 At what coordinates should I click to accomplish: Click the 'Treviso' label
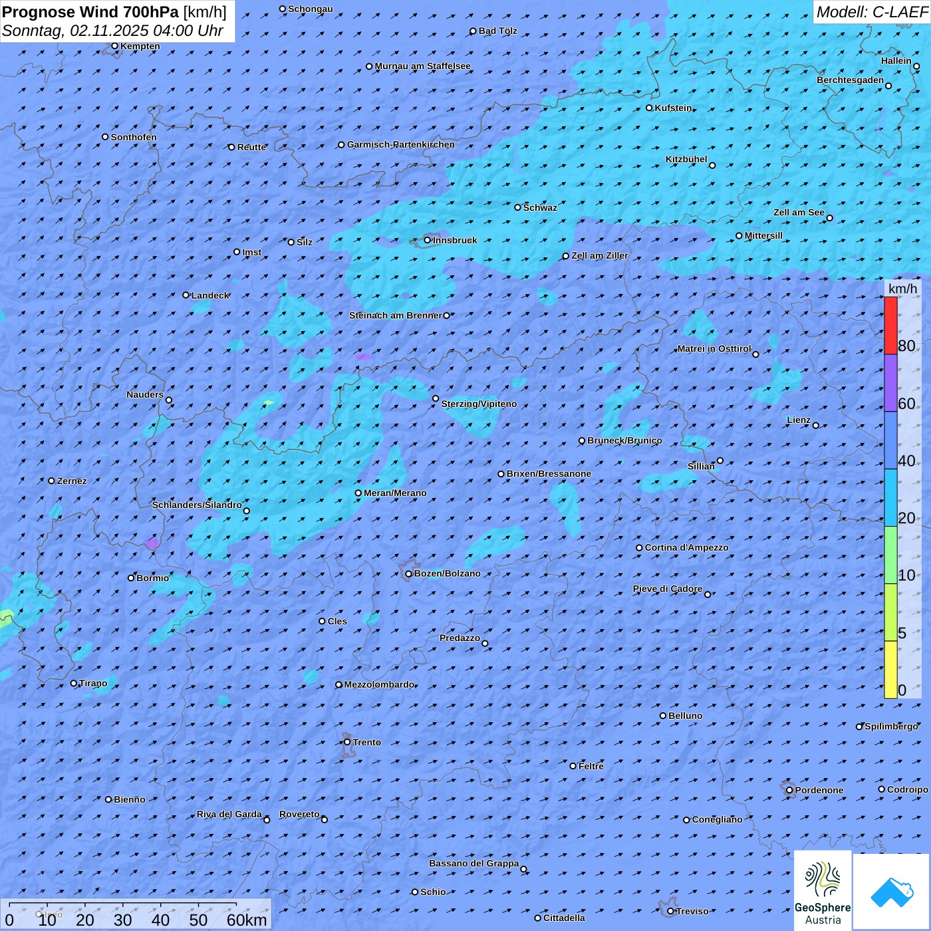click(x=692, y=911)
